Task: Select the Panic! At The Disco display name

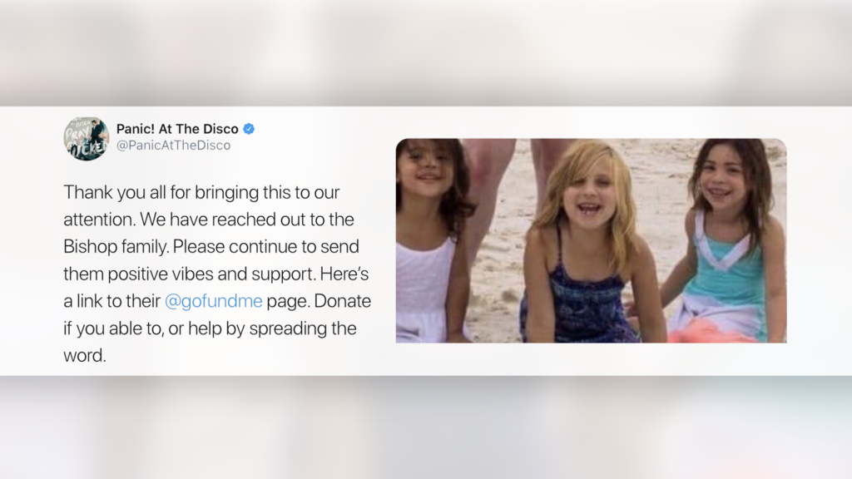Action: pyautogui.click(x=177, y=129)
